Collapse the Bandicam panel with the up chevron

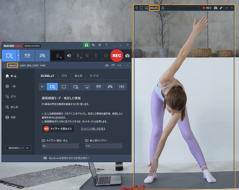127,65
